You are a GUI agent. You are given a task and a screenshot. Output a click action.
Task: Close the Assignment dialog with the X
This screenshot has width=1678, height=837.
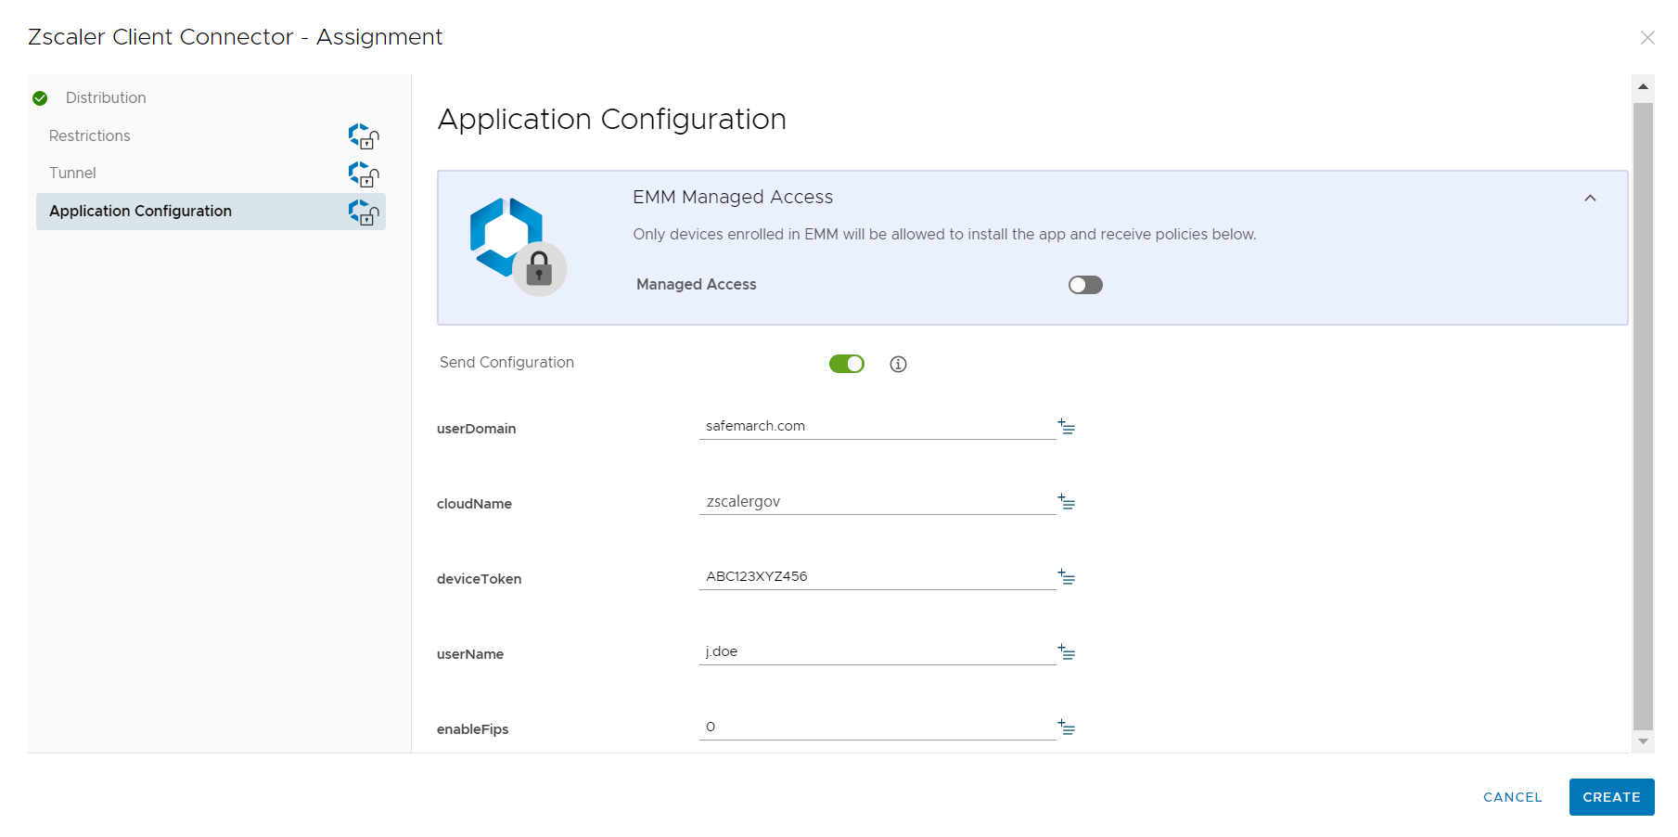coord(1647,38)
